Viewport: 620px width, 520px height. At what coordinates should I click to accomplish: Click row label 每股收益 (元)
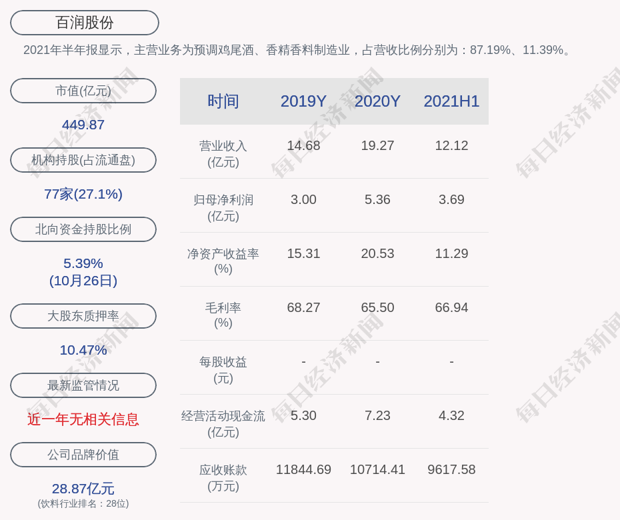coord(223,370)
